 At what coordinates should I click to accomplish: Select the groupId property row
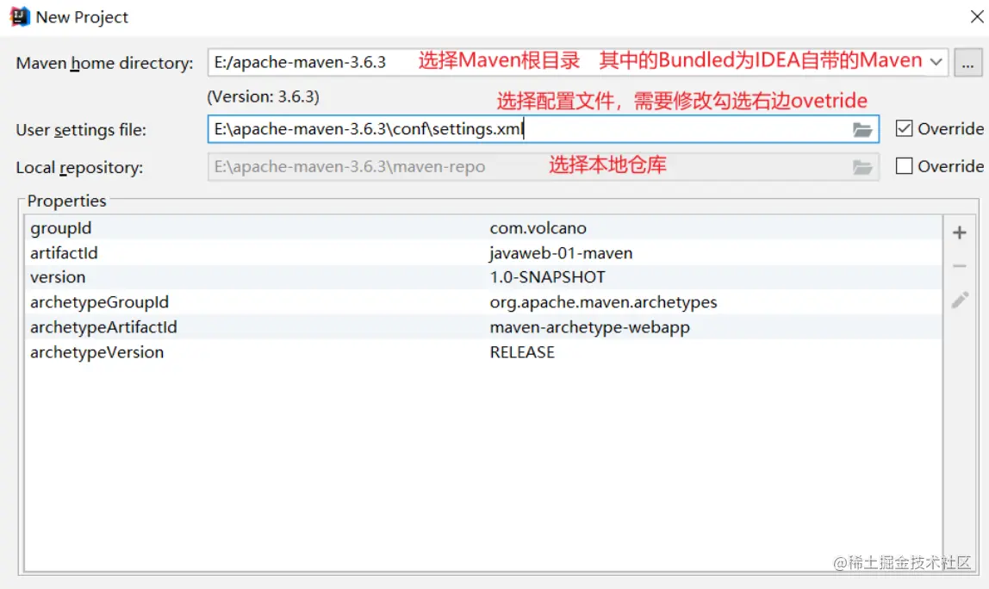[483, 227]
